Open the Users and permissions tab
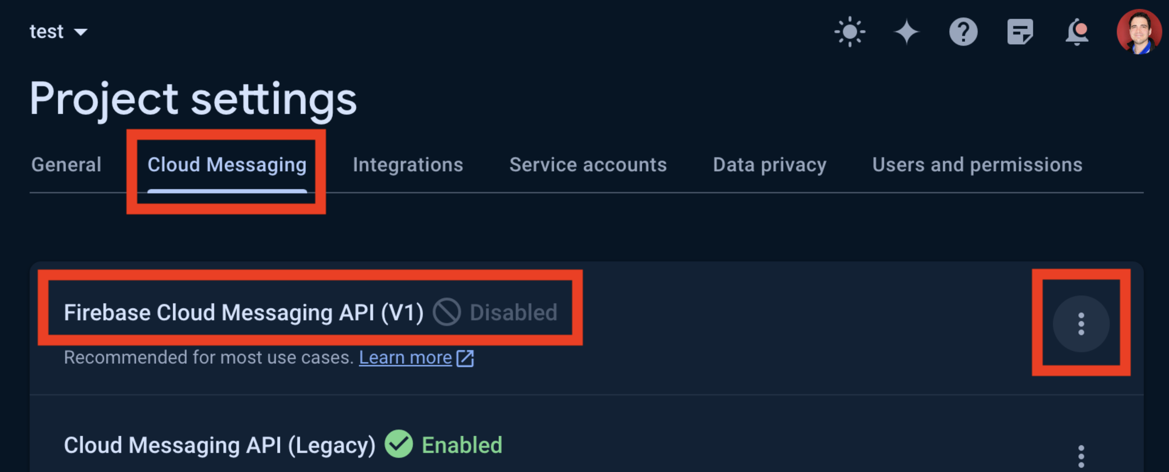 point(977,165)
